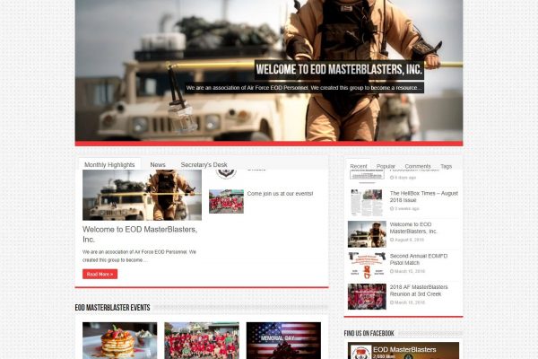Click the August 6, 2018 date text

[x=410, y=240]
